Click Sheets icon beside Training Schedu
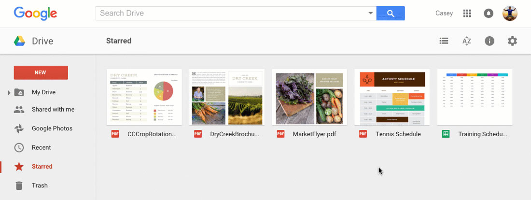The image size is (531, 200). tap(446, 134)
